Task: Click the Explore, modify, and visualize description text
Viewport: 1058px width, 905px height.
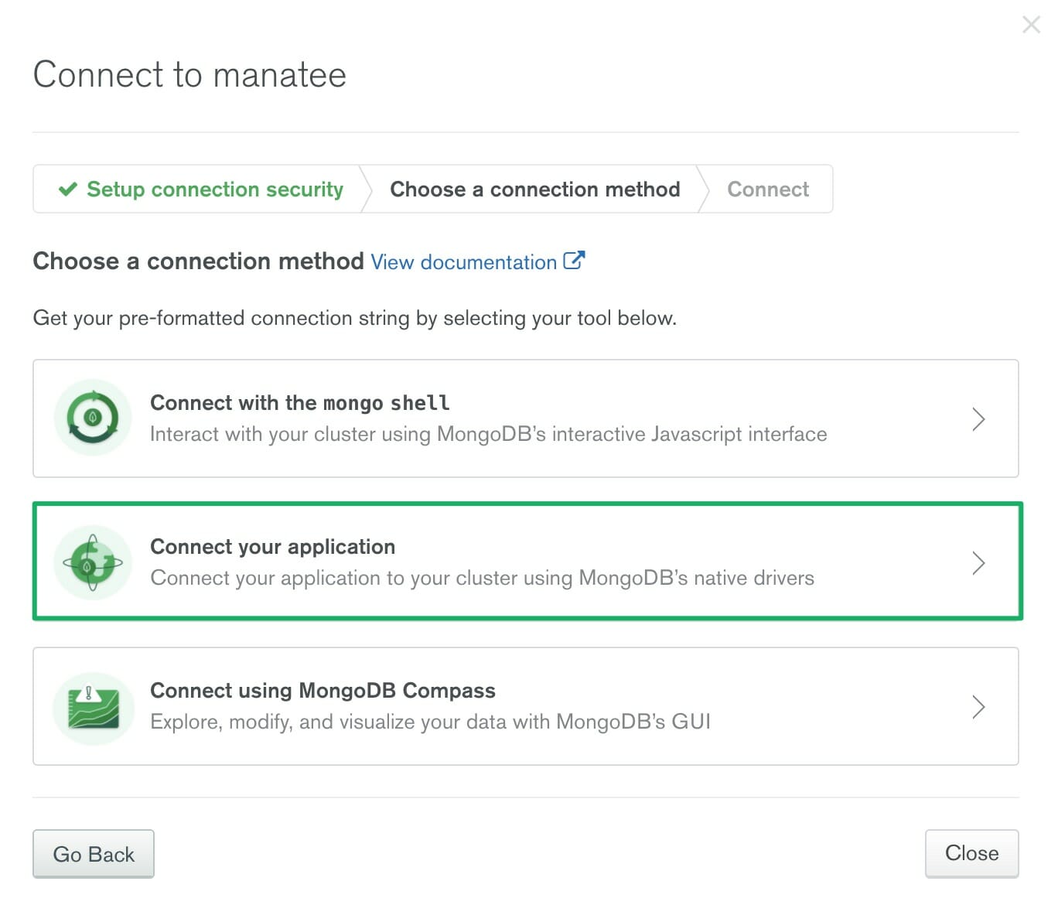Action: click(430, 722)
